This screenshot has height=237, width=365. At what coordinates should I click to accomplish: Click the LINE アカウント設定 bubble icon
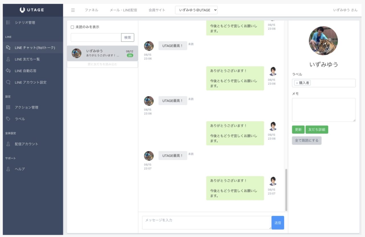click(x=8, y=82)
